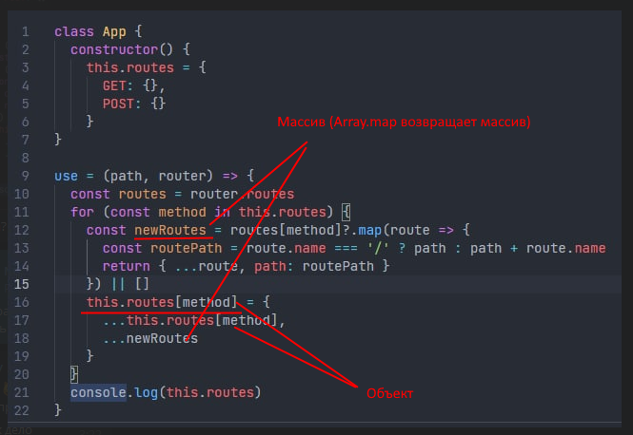Click the 'in' keyword on line 11
This screenshot has width=633, height=435.
(x=222, y=212)
